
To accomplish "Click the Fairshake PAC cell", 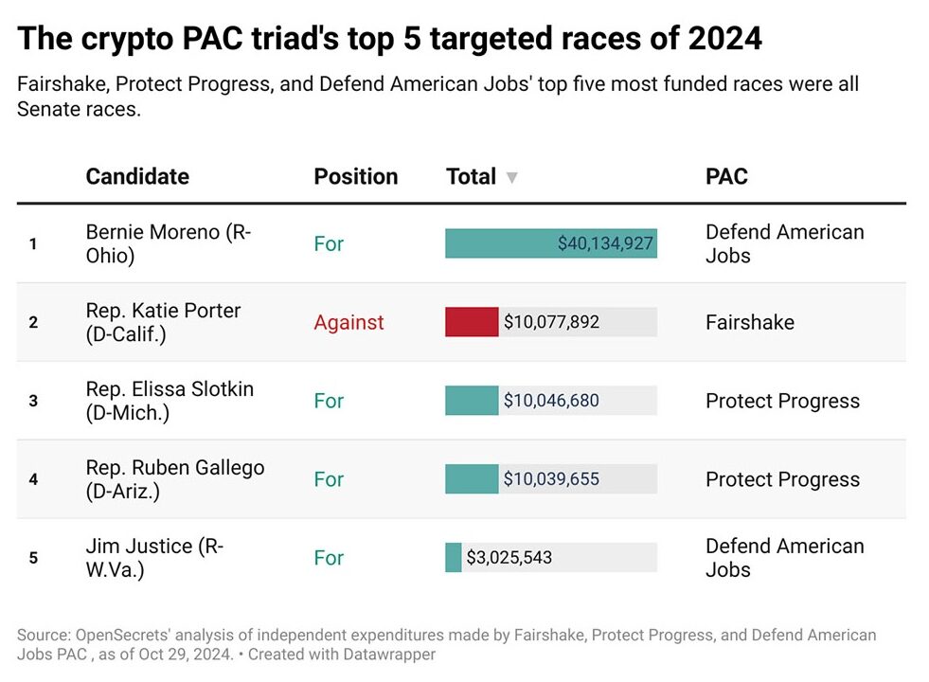I will click(749, 322).
